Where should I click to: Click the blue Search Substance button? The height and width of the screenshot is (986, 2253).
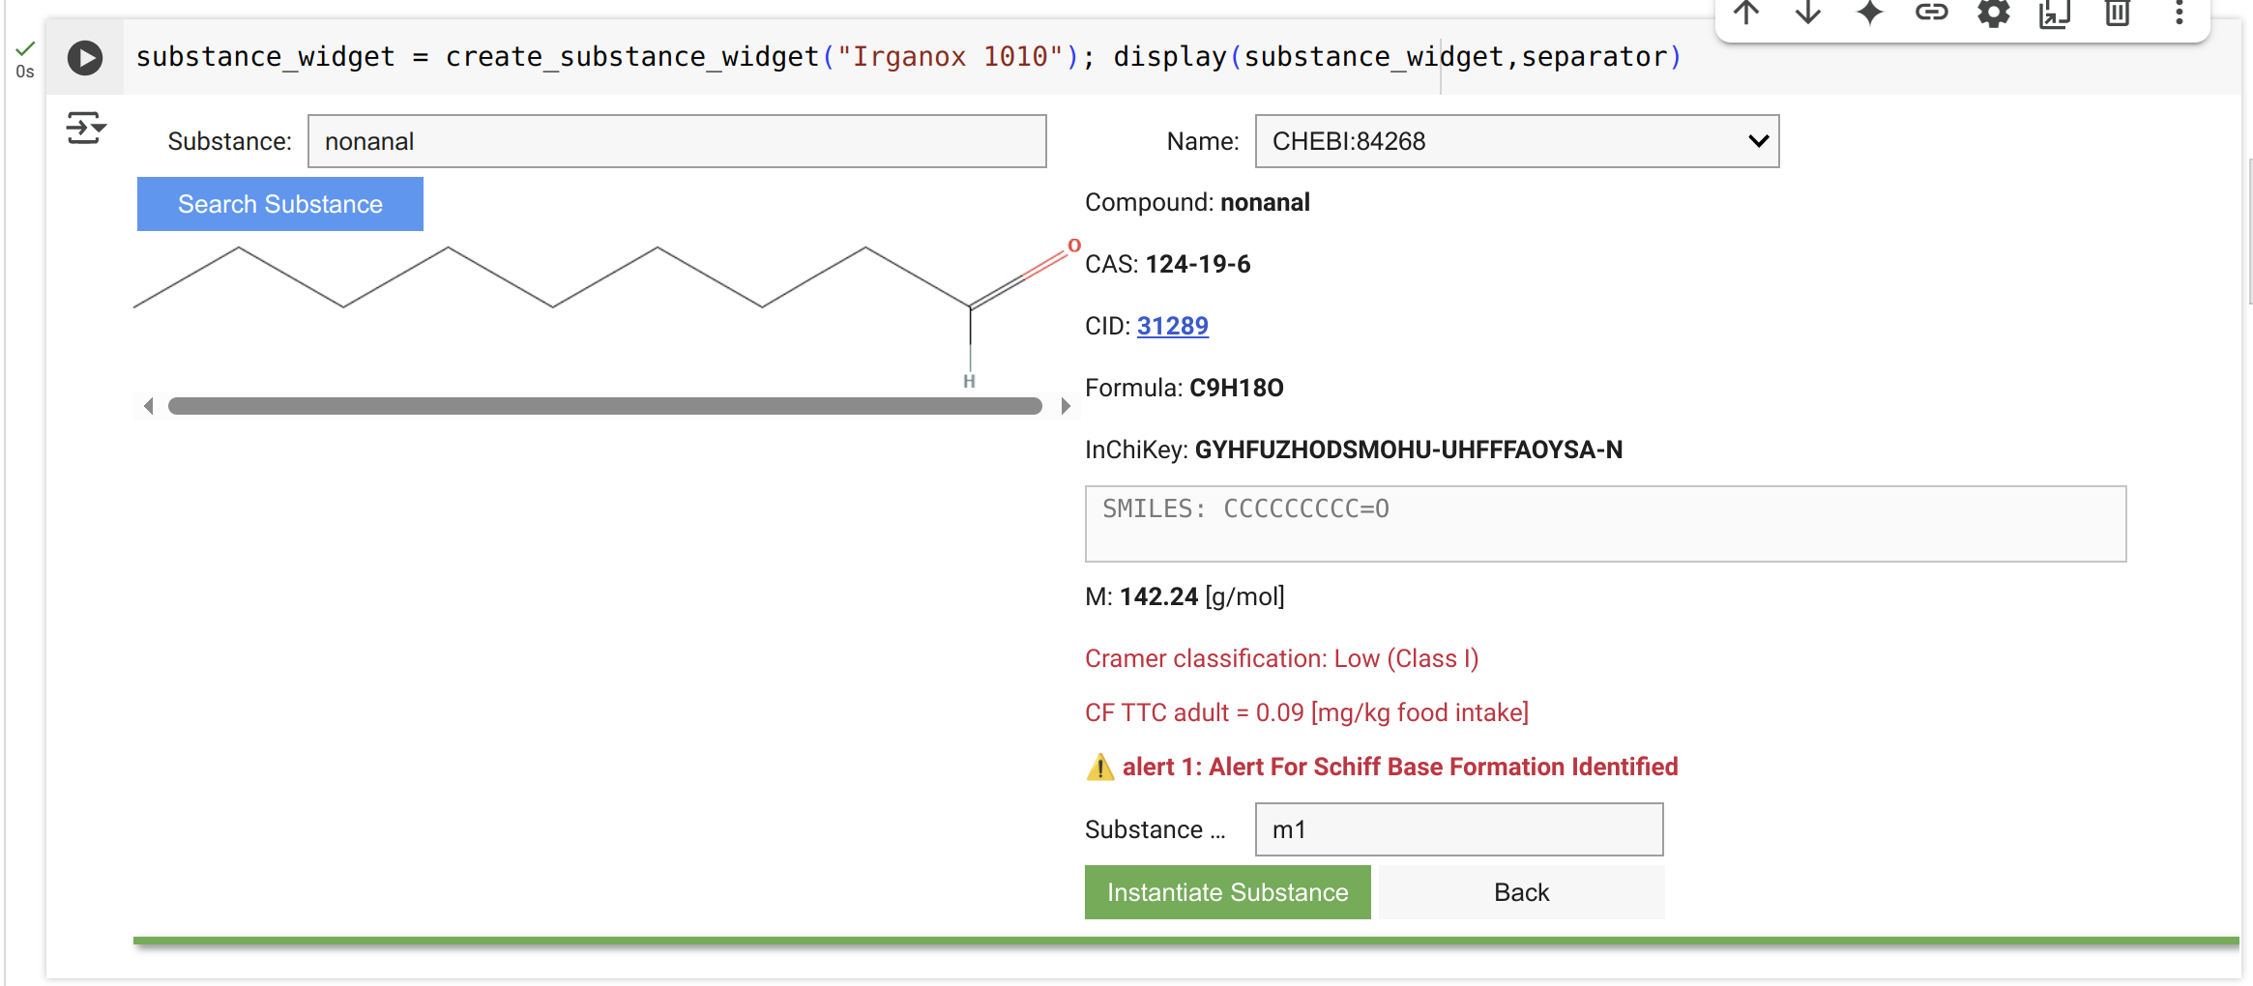click(x=280, y=204)
